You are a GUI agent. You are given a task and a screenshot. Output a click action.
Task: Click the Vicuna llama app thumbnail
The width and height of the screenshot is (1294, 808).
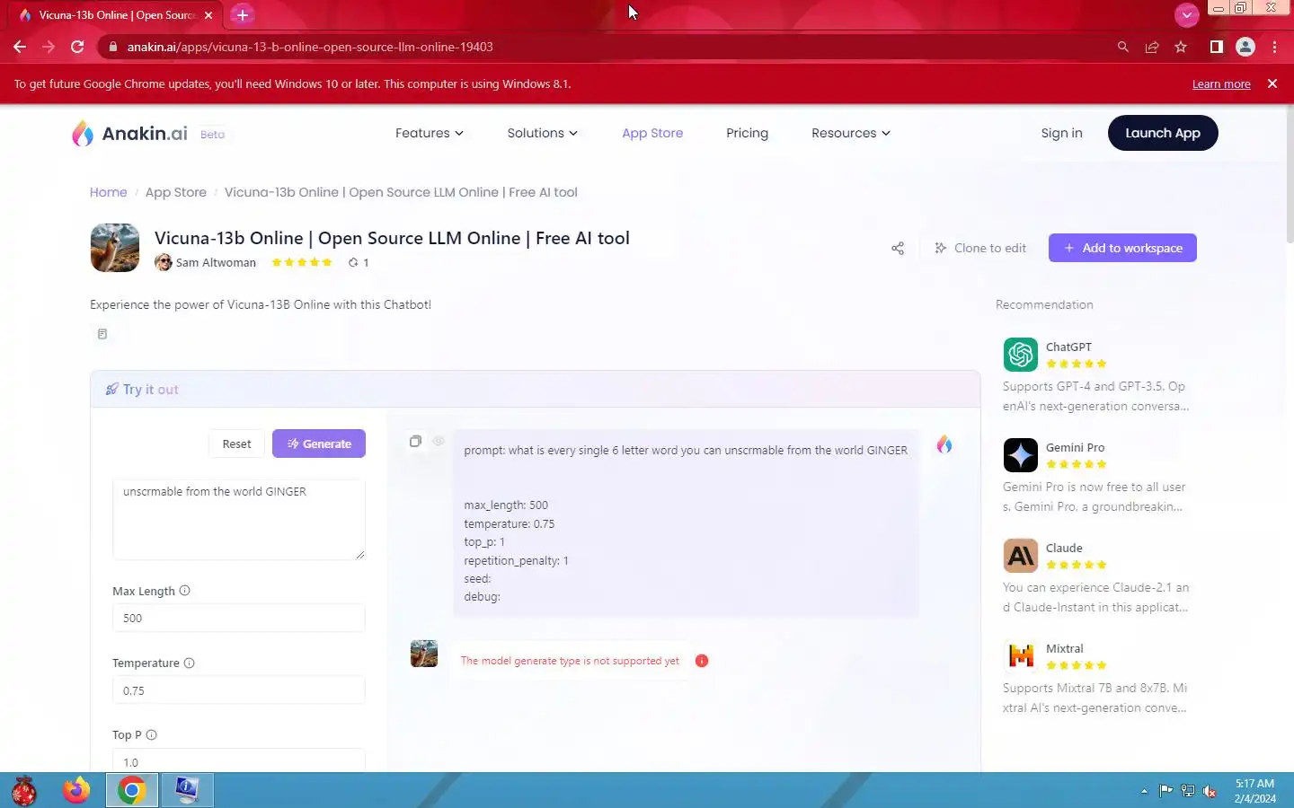tap(115, 248)
